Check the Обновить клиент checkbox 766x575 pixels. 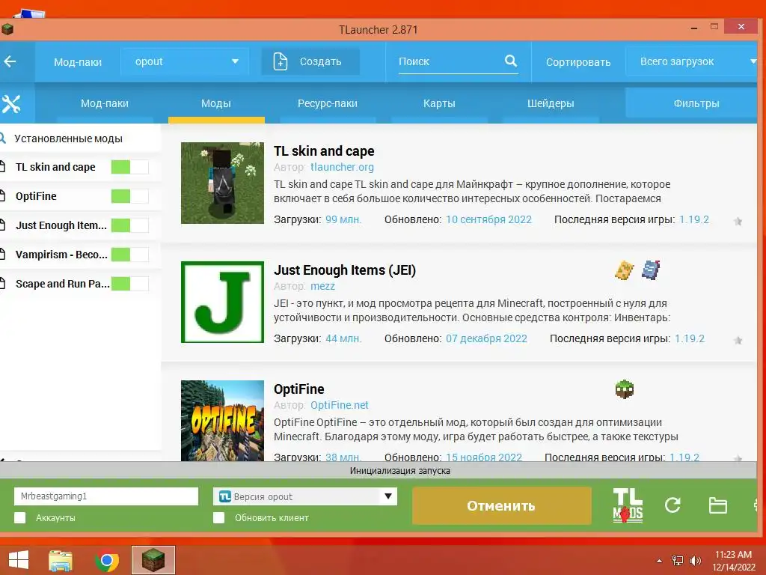219,518
